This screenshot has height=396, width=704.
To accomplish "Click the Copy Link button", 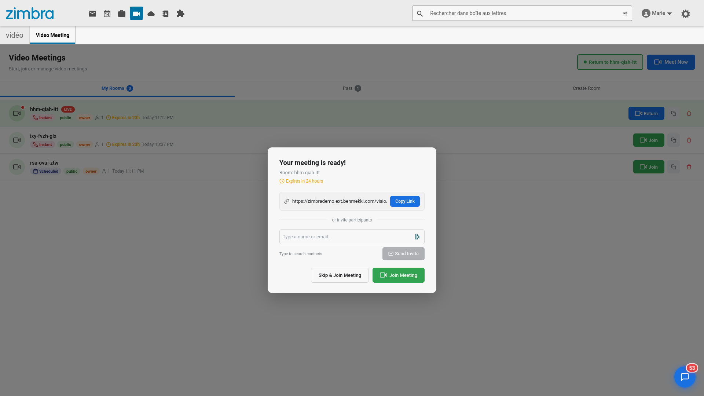I will 404,201.
